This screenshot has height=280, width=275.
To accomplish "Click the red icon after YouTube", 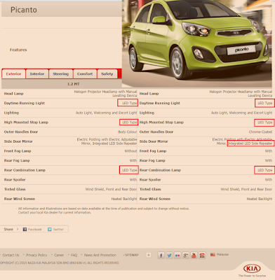I will [x=202, y=255].
